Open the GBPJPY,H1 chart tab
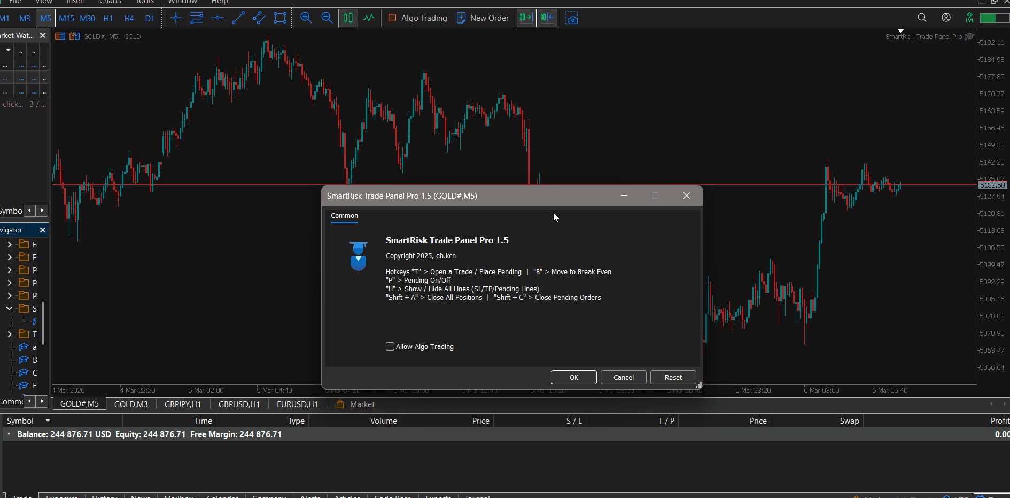 [x=183, y=404]
